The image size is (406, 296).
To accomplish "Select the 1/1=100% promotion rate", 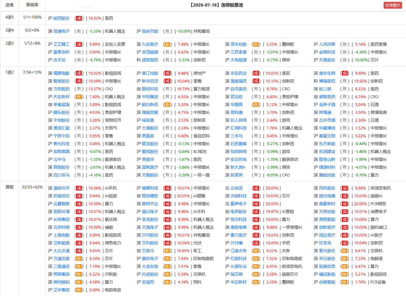I will point(32,17).
